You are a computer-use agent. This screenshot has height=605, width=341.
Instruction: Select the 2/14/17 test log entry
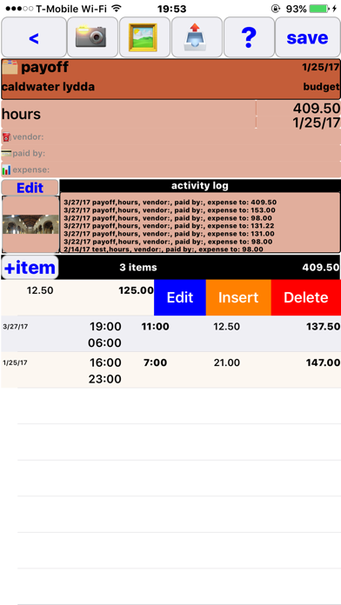pyautogui.click(x=163, y=249)
